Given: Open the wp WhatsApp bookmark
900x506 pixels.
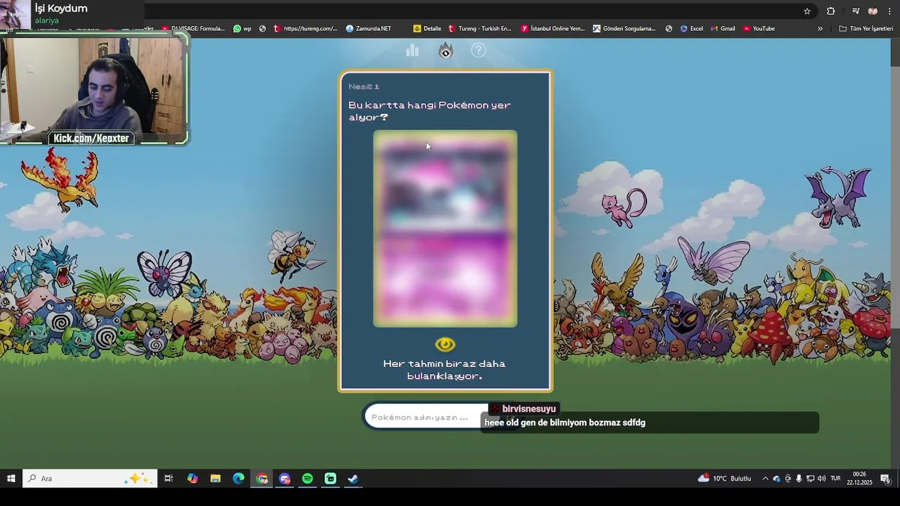Looking at the screenshot, I should click(x=243, y=29).
